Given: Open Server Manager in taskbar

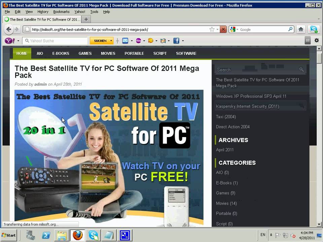Looking at the screenshot, I should pyautogui.click(x=31, y=235).
